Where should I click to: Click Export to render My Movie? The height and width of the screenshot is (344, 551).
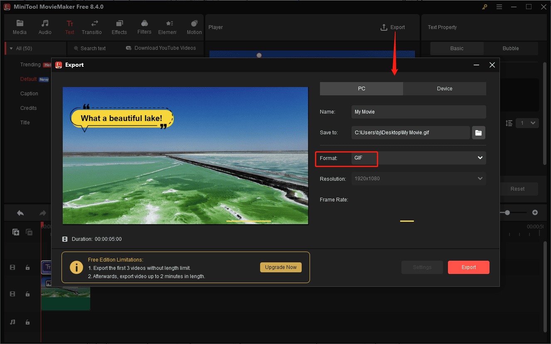point(468,267)
